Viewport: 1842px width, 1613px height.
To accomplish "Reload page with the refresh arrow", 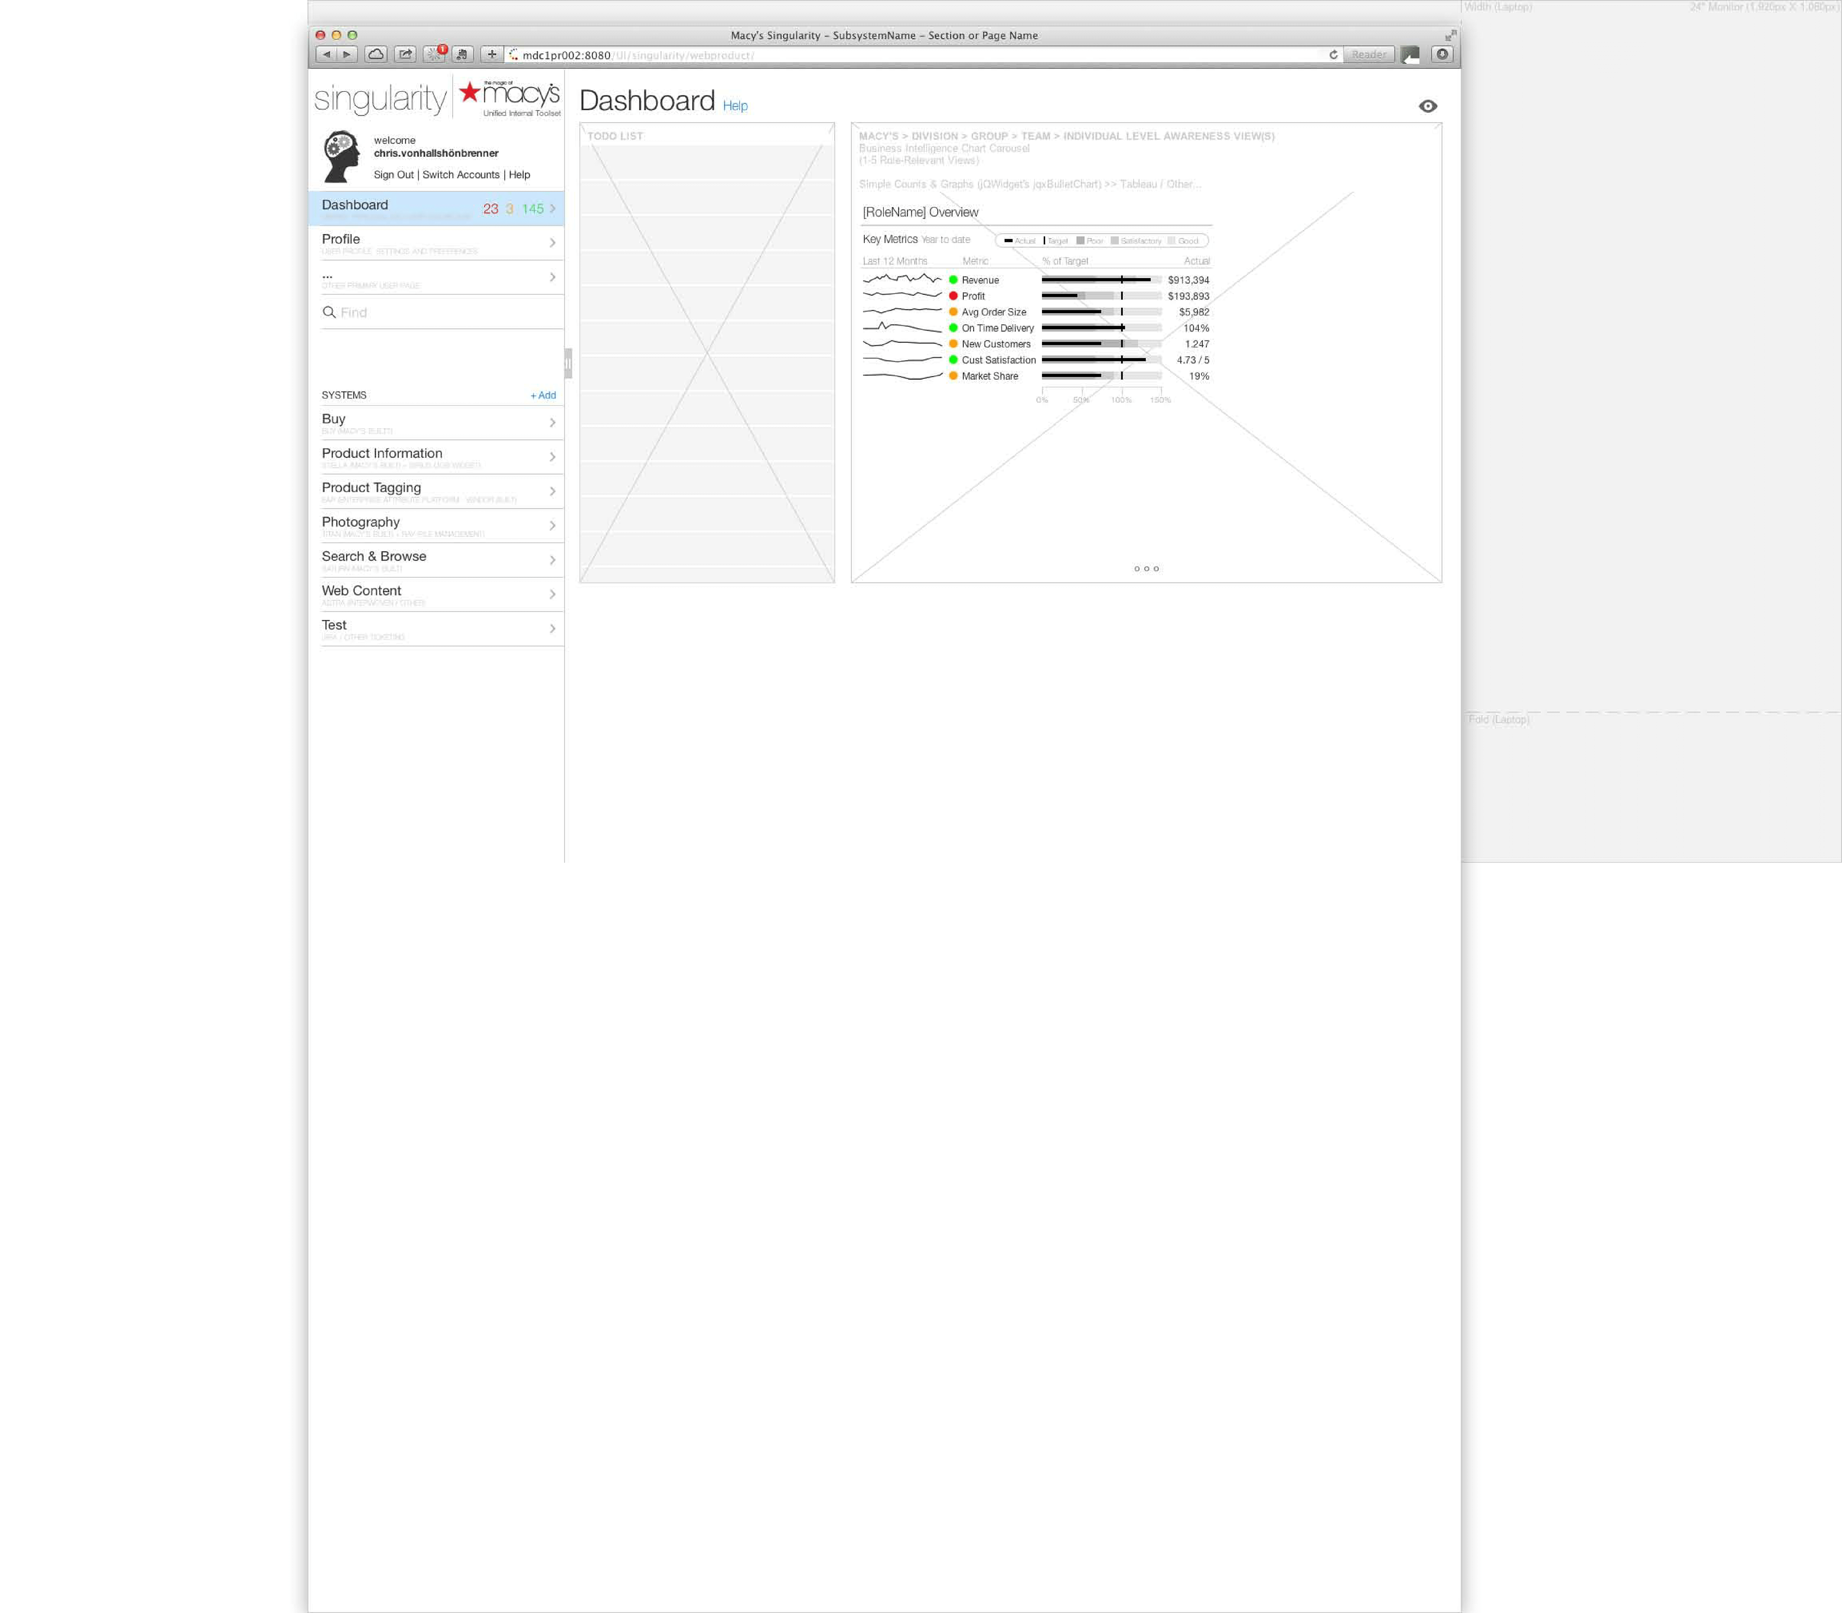I will [1334, 55].
